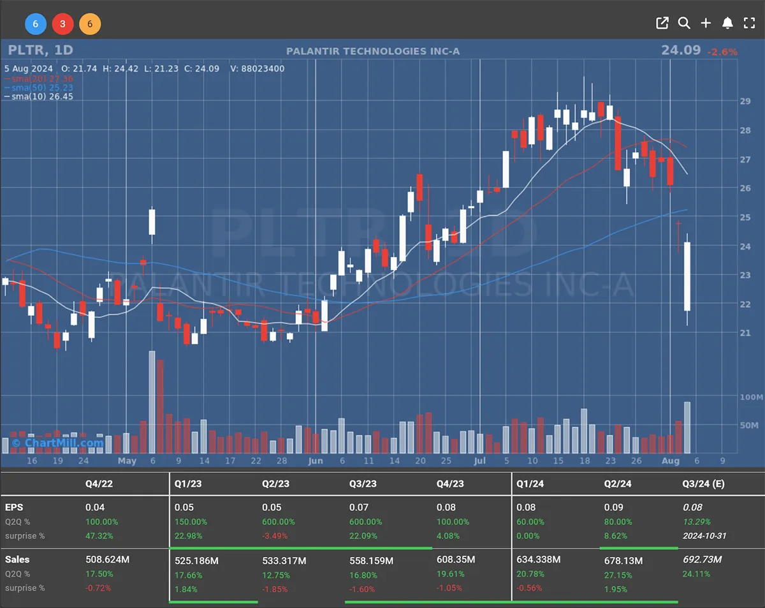Click the 634.338M sales figure
This screenshot has width=765, height=608.
pos(539,560)
